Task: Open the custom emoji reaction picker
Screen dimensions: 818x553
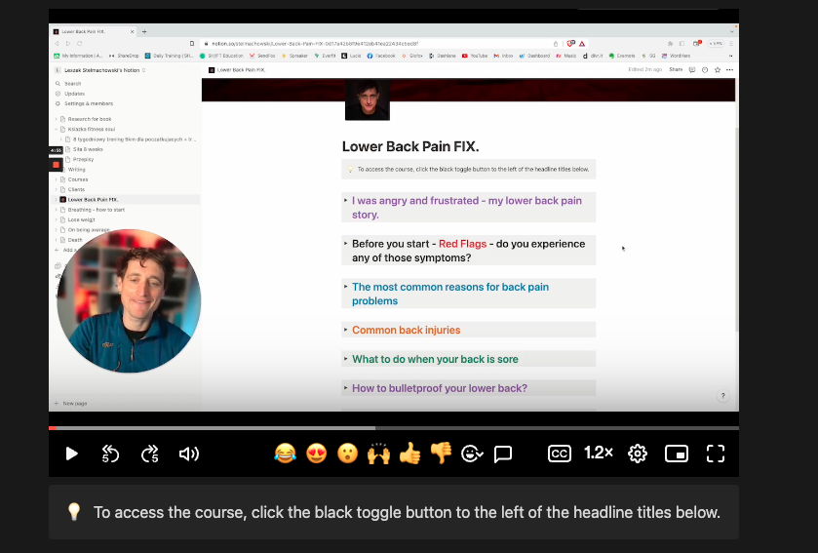Action: pos(472,454)
